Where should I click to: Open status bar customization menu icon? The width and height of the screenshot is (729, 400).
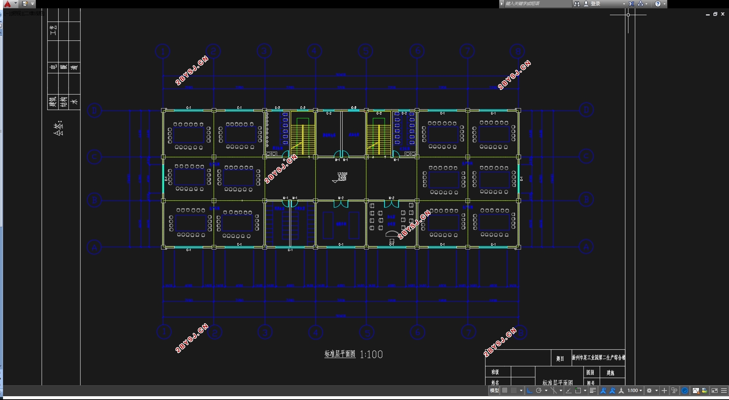coord(724,391)
